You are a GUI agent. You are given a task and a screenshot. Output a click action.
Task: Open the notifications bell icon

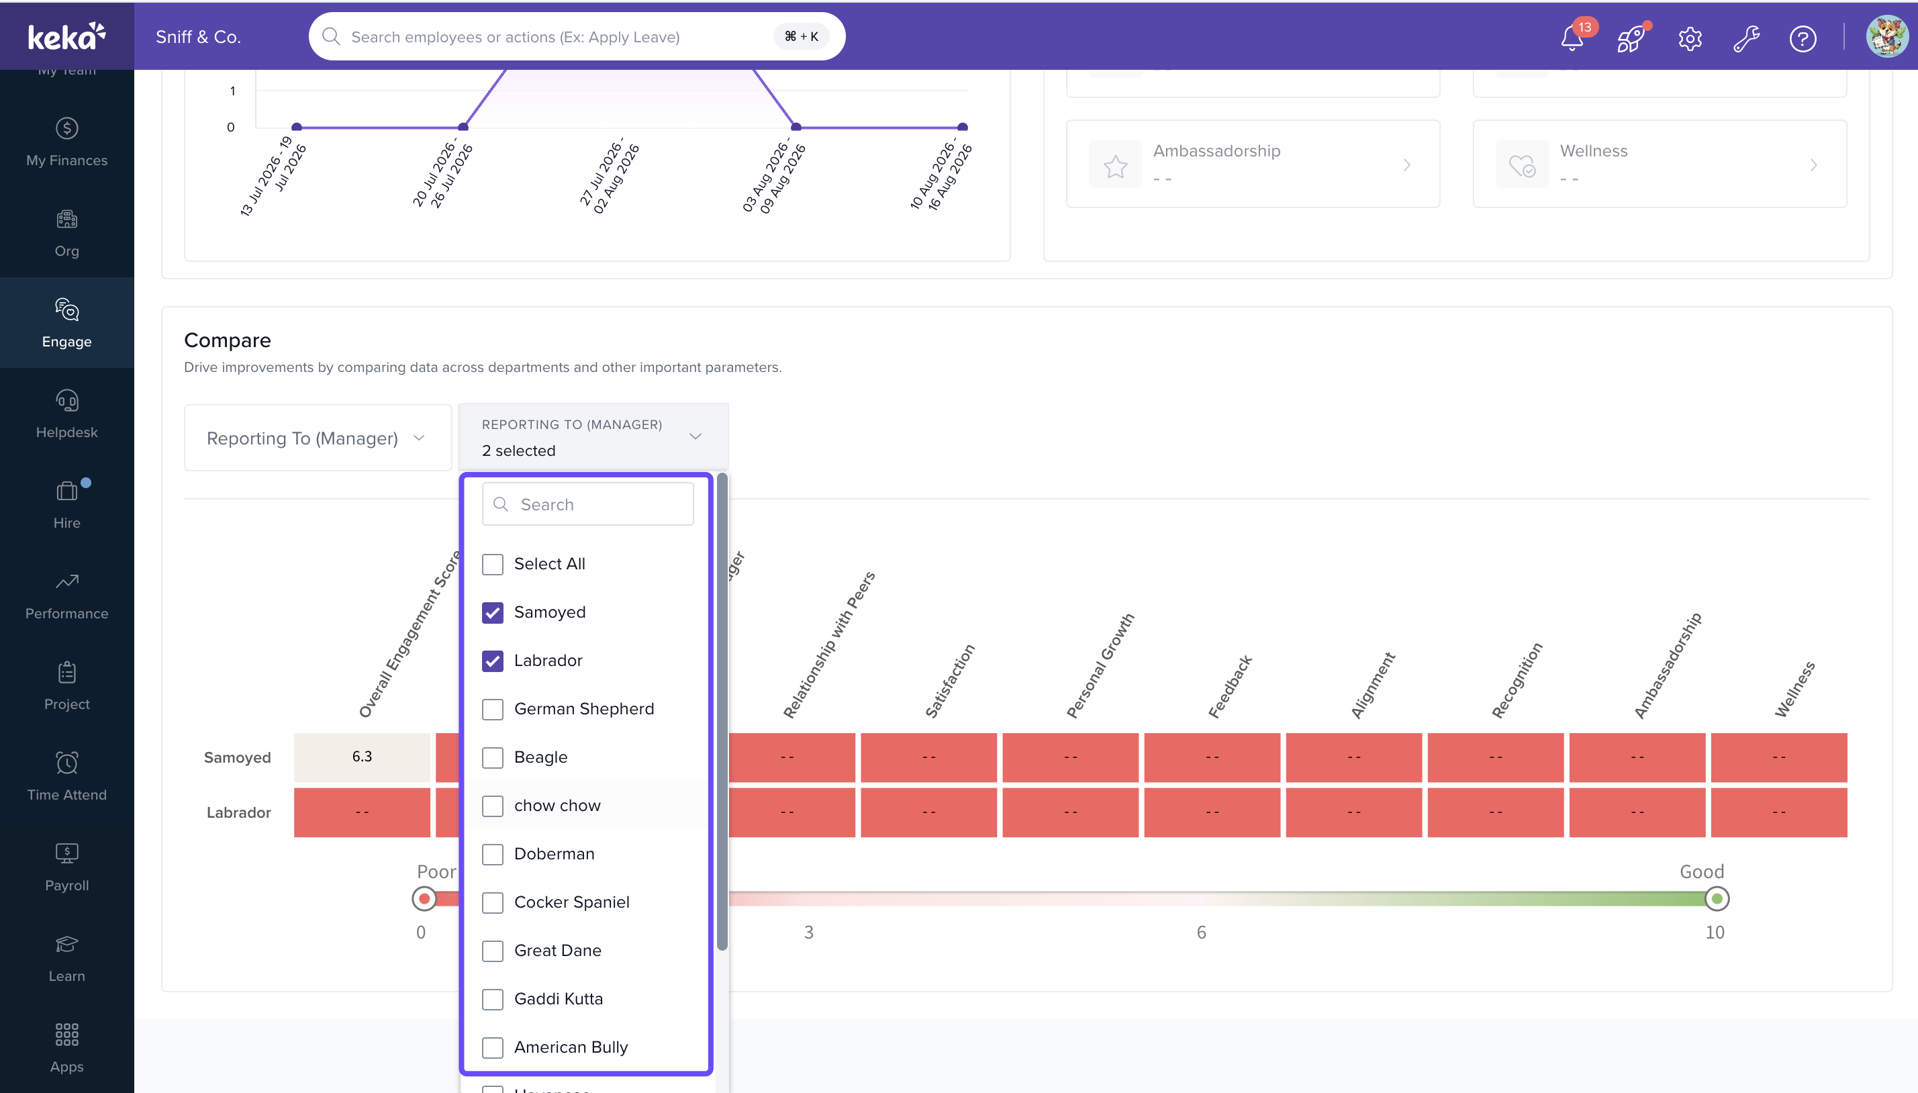1572,38
